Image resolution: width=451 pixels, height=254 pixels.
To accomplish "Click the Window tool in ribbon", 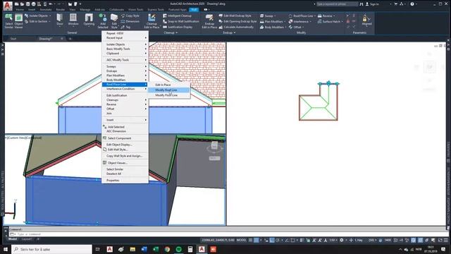I will tap(73, 20).
